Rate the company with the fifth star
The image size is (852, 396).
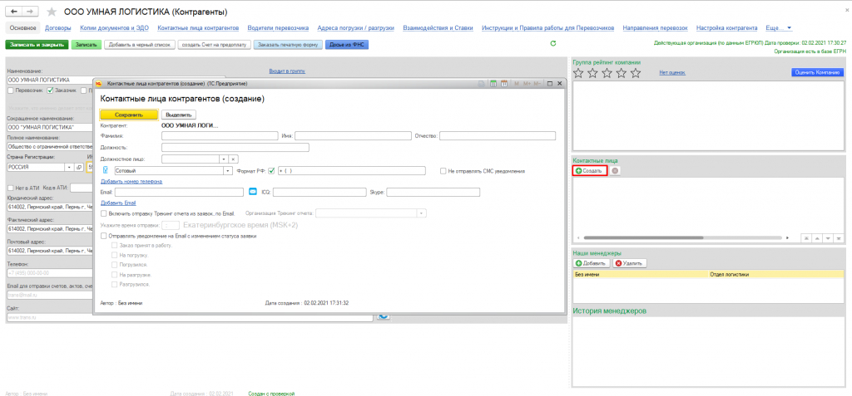pyautogui.click(x=635, y=73)
